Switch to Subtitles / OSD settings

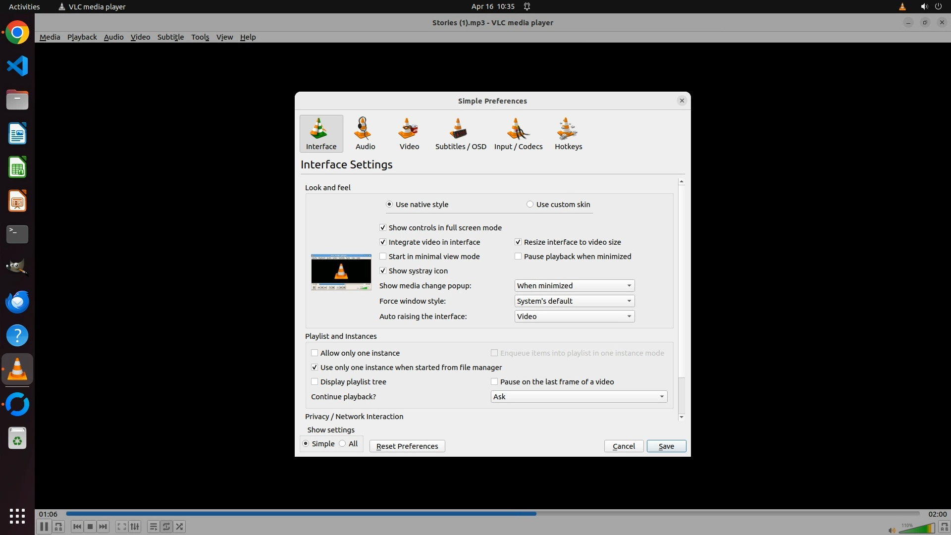point(460,133)
